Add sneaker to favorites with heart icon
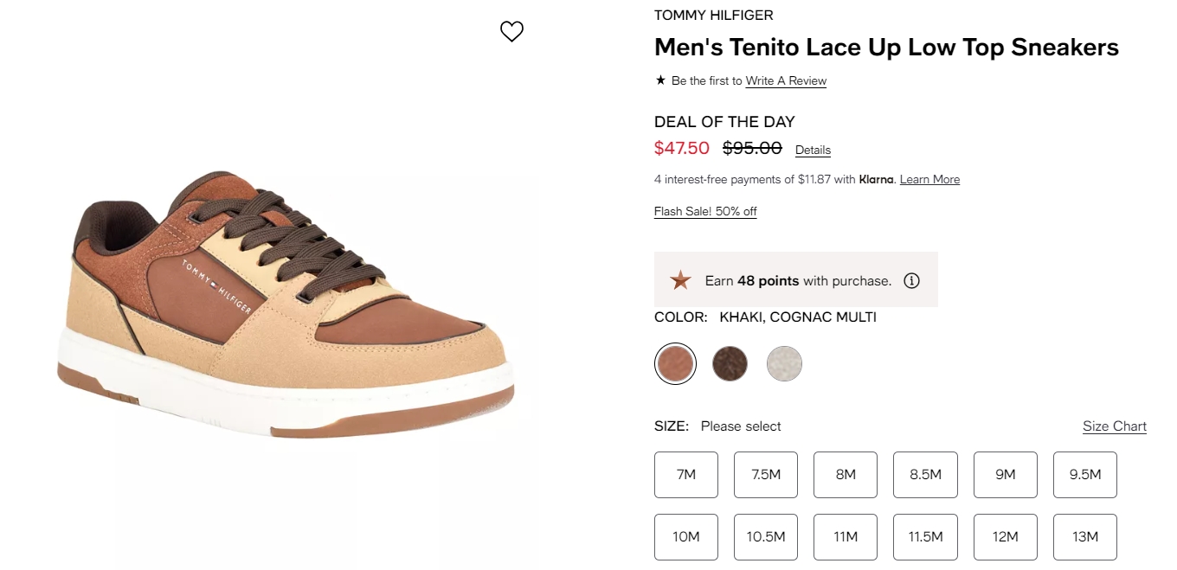The width and height of the screenshot is (1177, 570). point(512,32)
